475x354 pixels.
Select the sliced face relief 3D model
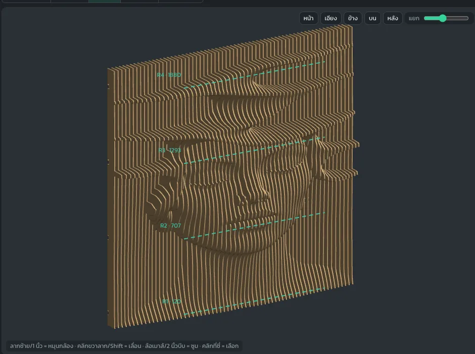coord(232,176)
